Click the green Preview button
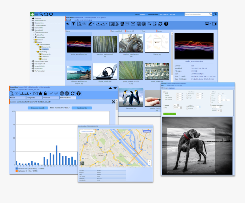The width and height of the screenshot is (245, 203). 173,114
